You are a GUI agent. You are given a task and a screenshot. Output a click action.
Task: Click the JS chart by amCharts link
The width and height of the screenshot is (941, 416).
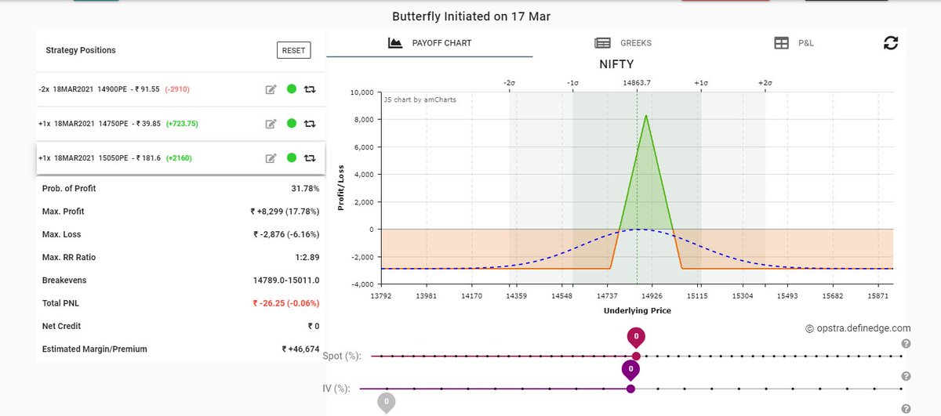[420, 99]
